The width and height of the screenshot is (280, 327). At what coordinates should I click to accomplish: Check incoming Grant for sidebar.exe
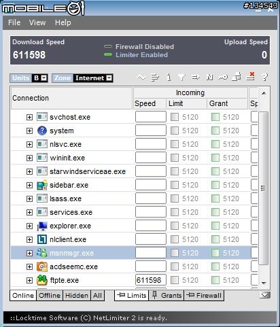click(x=215, y=185)
